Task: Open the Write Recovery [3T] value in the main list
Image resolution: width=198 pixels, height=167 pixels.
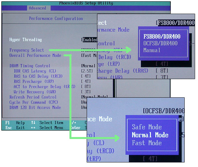Action: point(86,92)
